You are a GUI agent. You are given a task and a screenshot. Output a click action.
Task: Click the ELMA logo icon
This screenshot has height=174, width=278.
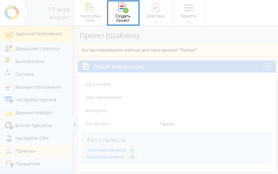(x=12, y=13)
